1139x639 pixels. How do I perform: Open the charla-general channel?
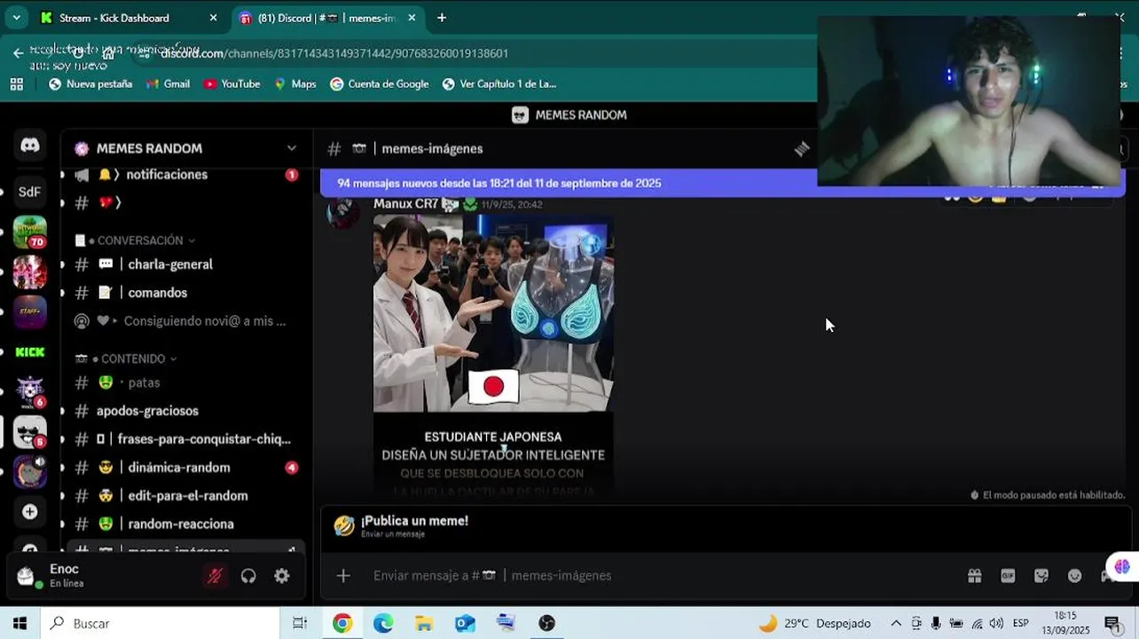(x=184, y=264)
